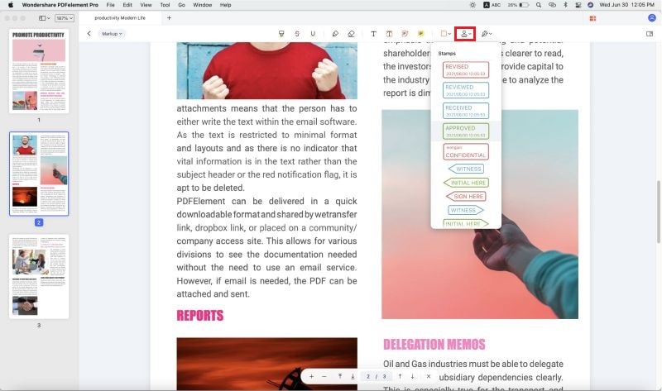
Task: Open the 187% zoom level dropdown
Action: 65,18
